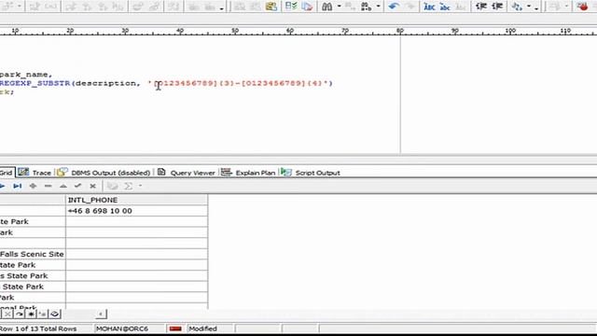Click Row 1 of 13 Total Rows status
Viewport: 597px width, 336px height.
(38, 329)
